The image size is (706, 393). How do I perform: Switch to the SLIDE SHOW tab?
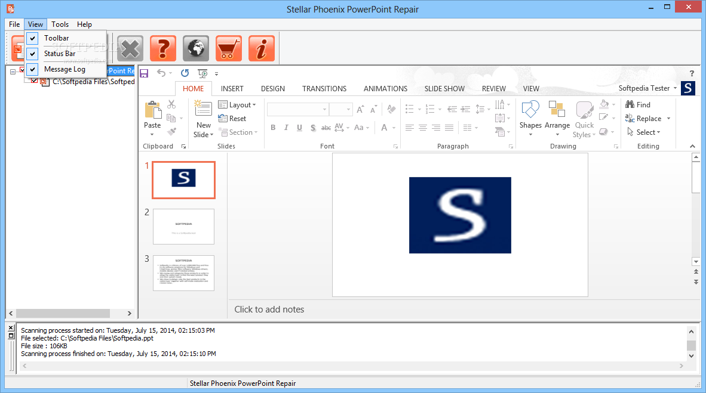tap(444, 89)
